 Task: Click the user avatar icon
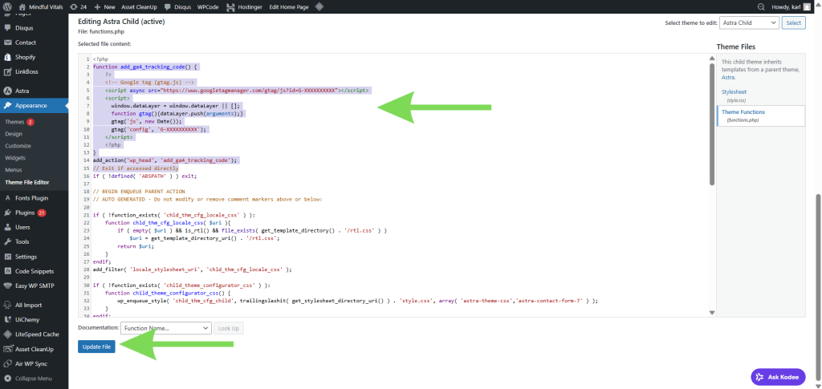coord(806,6)
